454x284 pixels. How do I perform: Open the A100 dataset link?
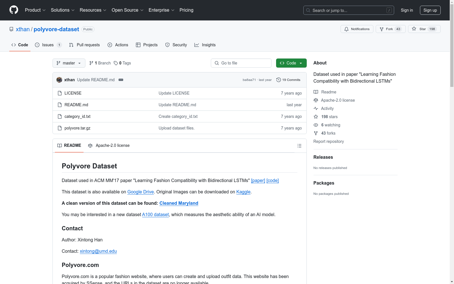click(x=155, y=215)
